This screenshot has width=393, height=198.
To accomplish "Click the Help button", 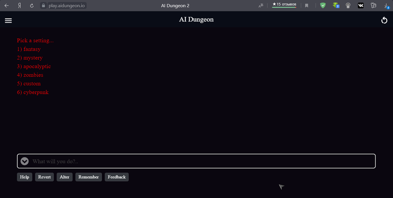I will point(25,177).
